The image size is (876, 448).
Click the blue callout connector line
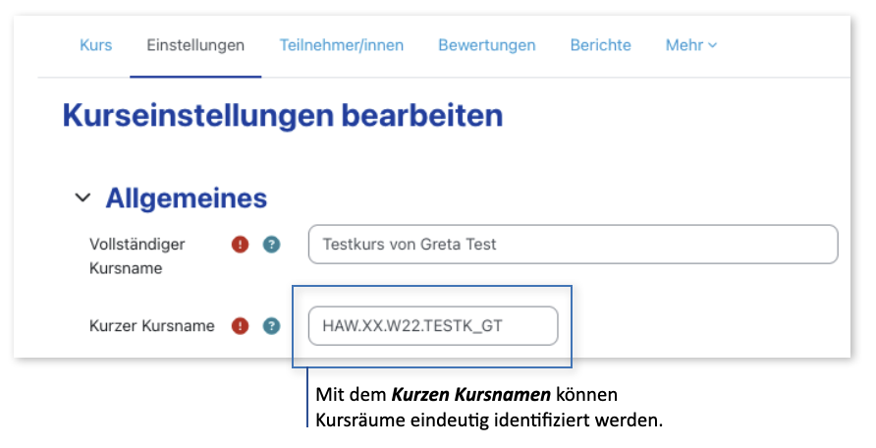[x=308, y=398]
